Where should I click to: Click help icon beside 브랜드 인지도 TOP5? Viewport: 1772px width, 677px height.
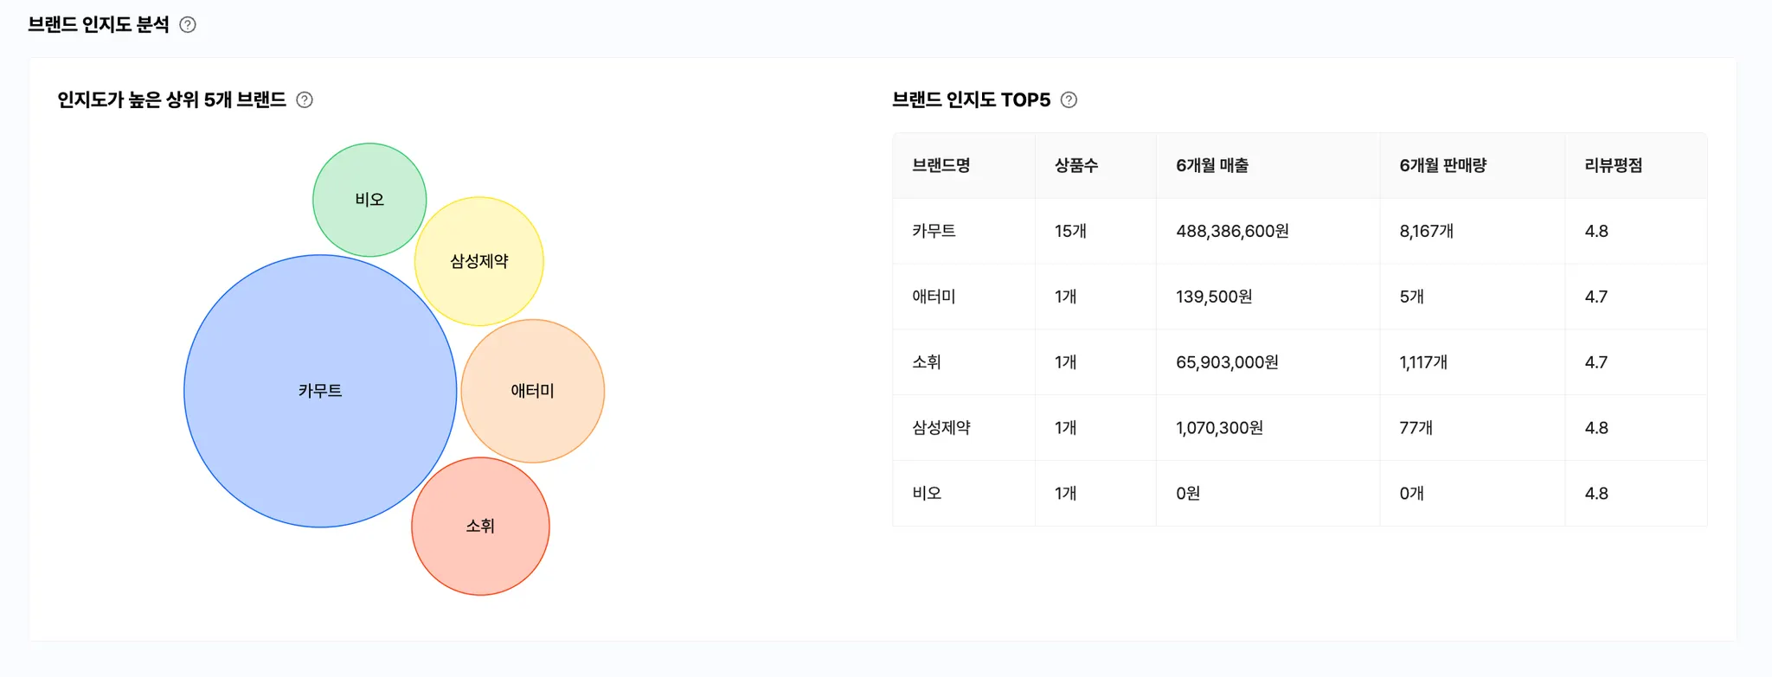(x=1069, y=100)
